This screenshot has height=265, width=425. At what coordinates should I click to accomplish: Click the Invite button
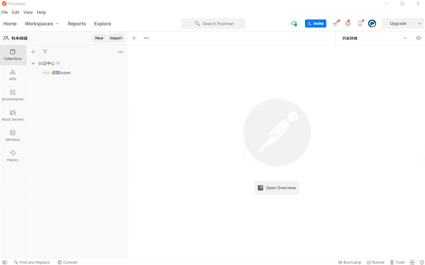coord(316,23)
